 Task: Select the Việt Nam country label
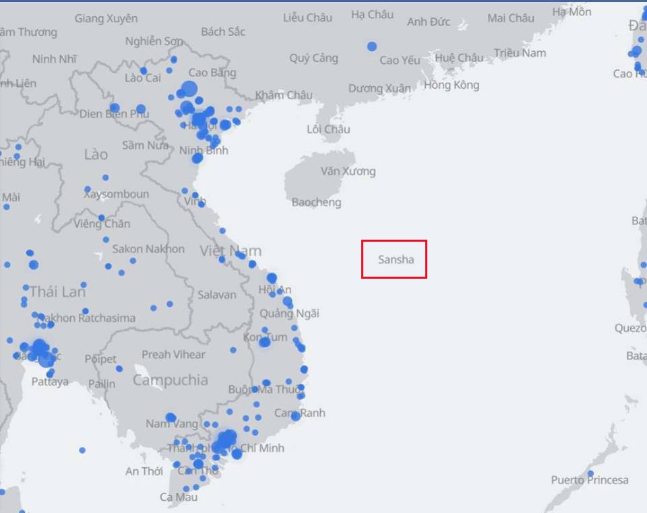point(231,250)
